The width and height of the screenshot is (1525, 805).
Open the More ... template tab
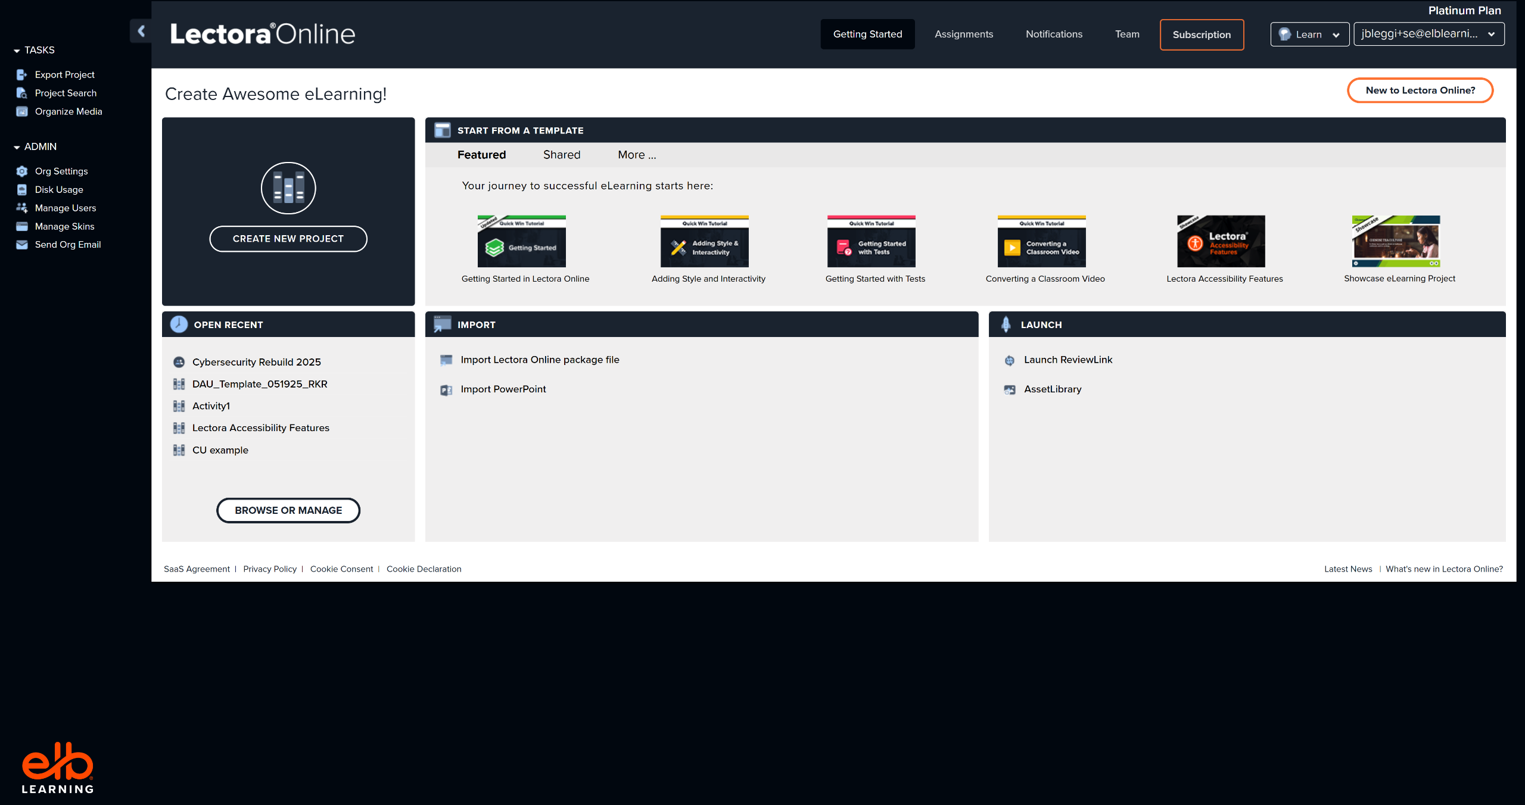pos(637,155)
